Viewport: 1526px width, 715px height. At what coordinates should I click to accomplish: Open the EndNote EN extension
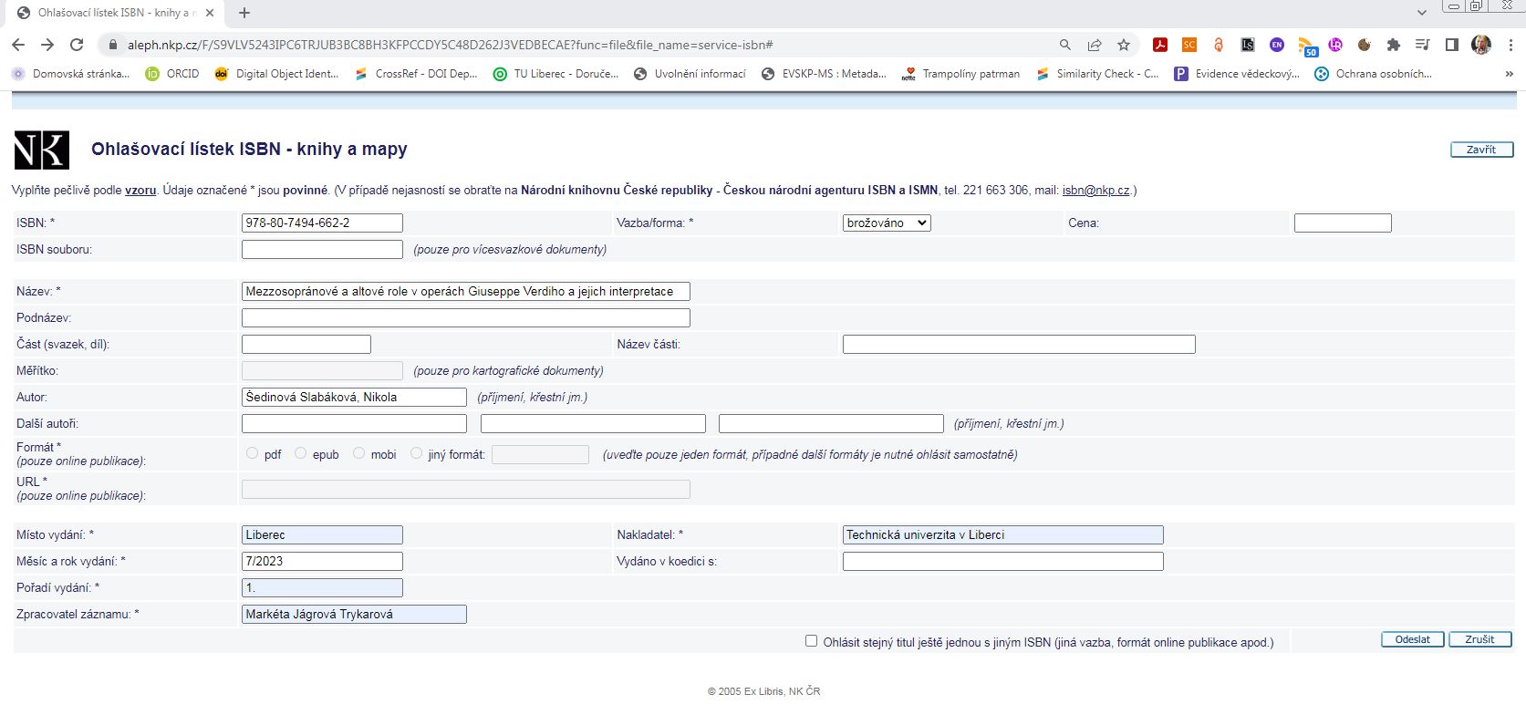click(x=1276, y=45)
